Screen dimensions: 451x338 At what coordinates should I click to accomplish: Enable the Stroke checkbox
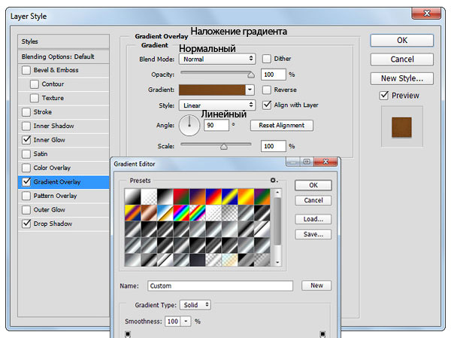26,112
